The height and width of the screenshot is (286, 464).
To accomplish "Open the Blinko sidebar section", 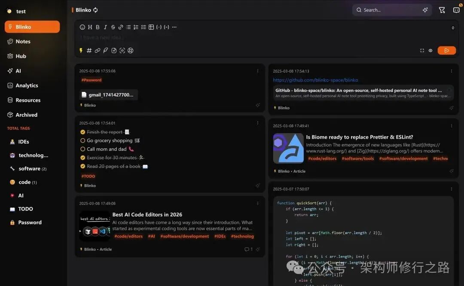I will pos(32,27).
